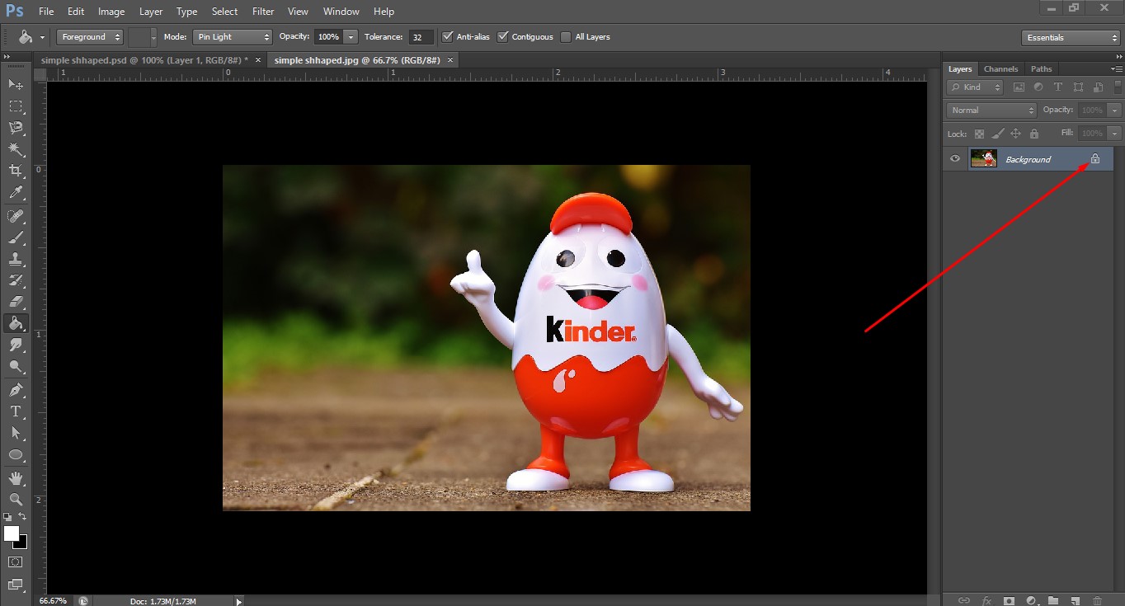The image size is (1125, 606).
Task: Expand the Normal blend mode dropdown
Action: click(x=991, y=110)
